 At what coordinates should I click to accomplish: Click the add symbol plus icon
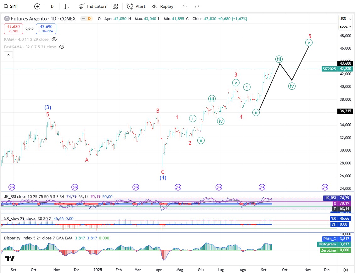coord(37,6)
